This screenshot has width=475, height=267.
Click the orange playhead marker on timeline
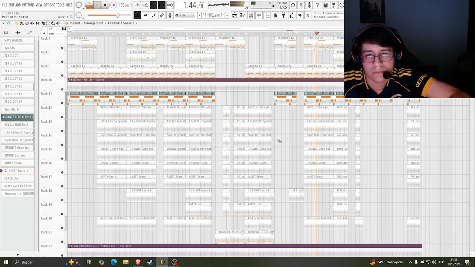[317, 33]
